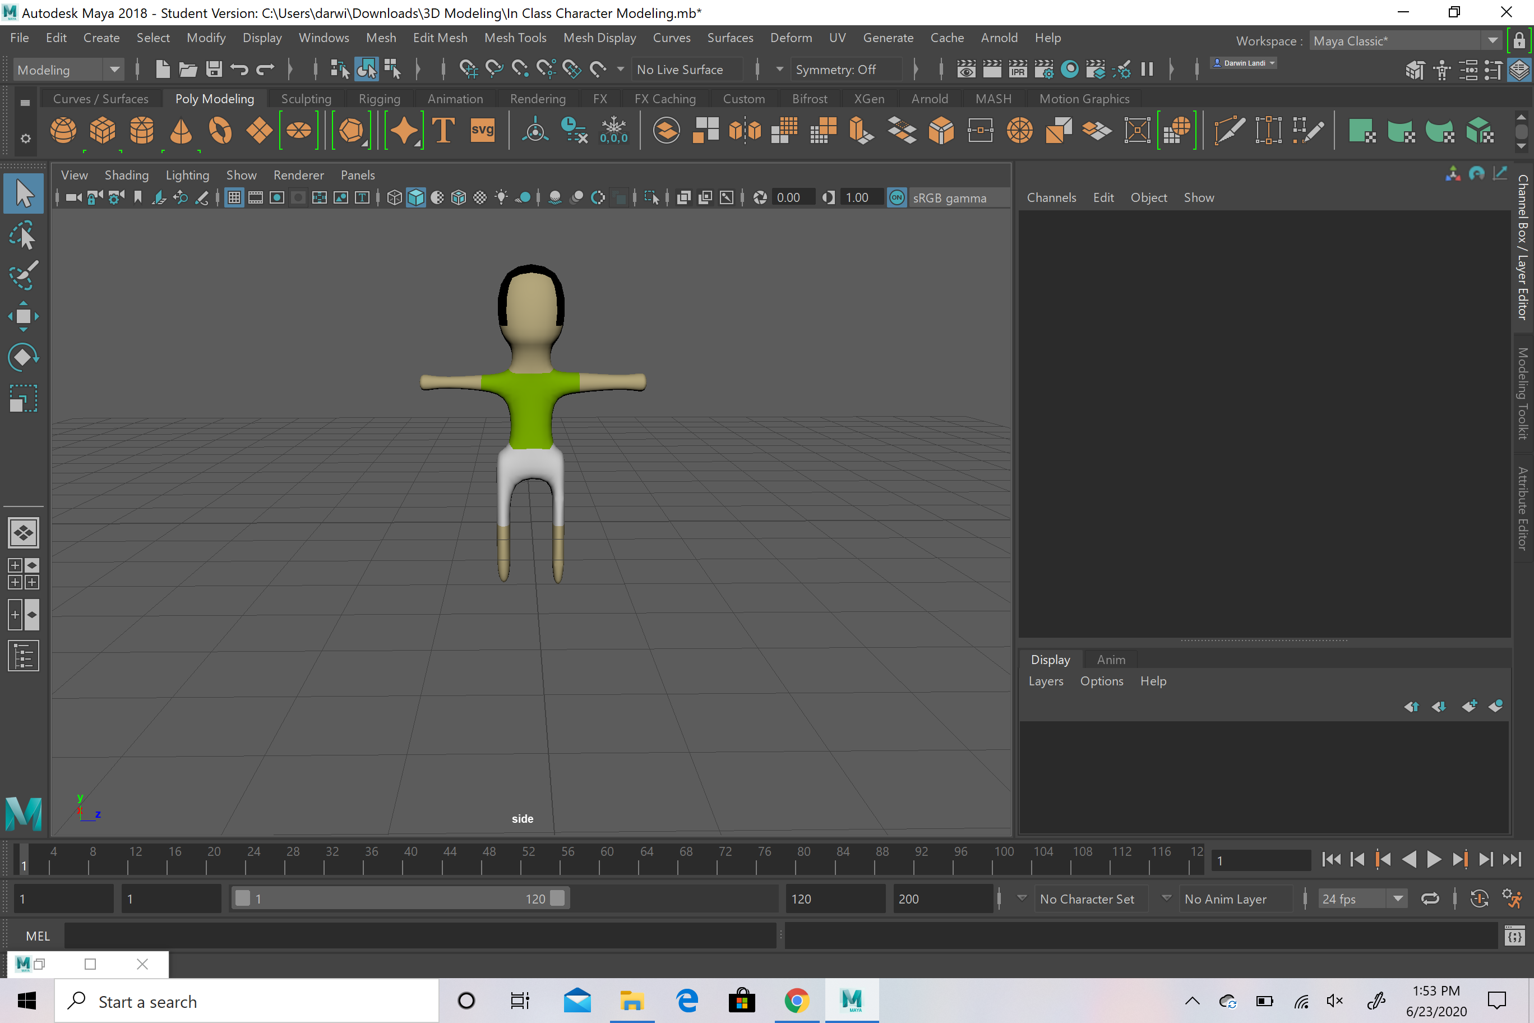Undo the last action
This screenshot has height=1023, width=1534.
(x=239, y=69)
